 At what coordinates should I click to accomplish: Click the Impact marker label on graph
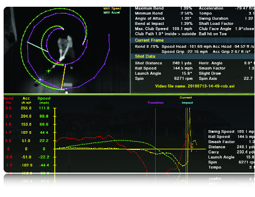[187, 103]
